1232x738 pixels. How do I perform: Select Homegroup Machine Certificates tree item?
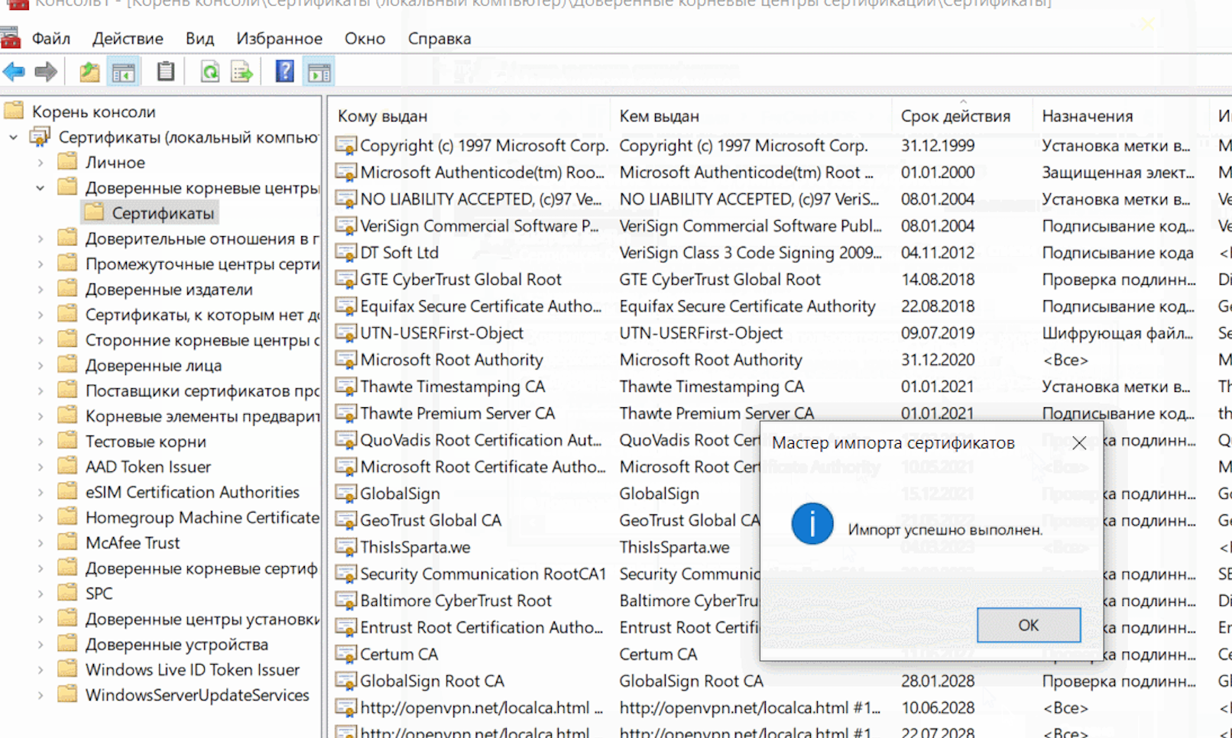pyautogui.click(x=202, y=517)
